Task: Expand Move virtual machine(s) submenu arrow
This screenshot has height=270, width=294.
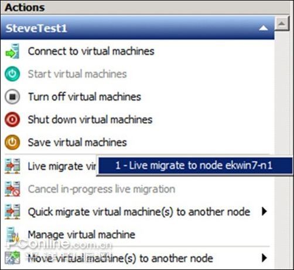Action: [264, 258]
